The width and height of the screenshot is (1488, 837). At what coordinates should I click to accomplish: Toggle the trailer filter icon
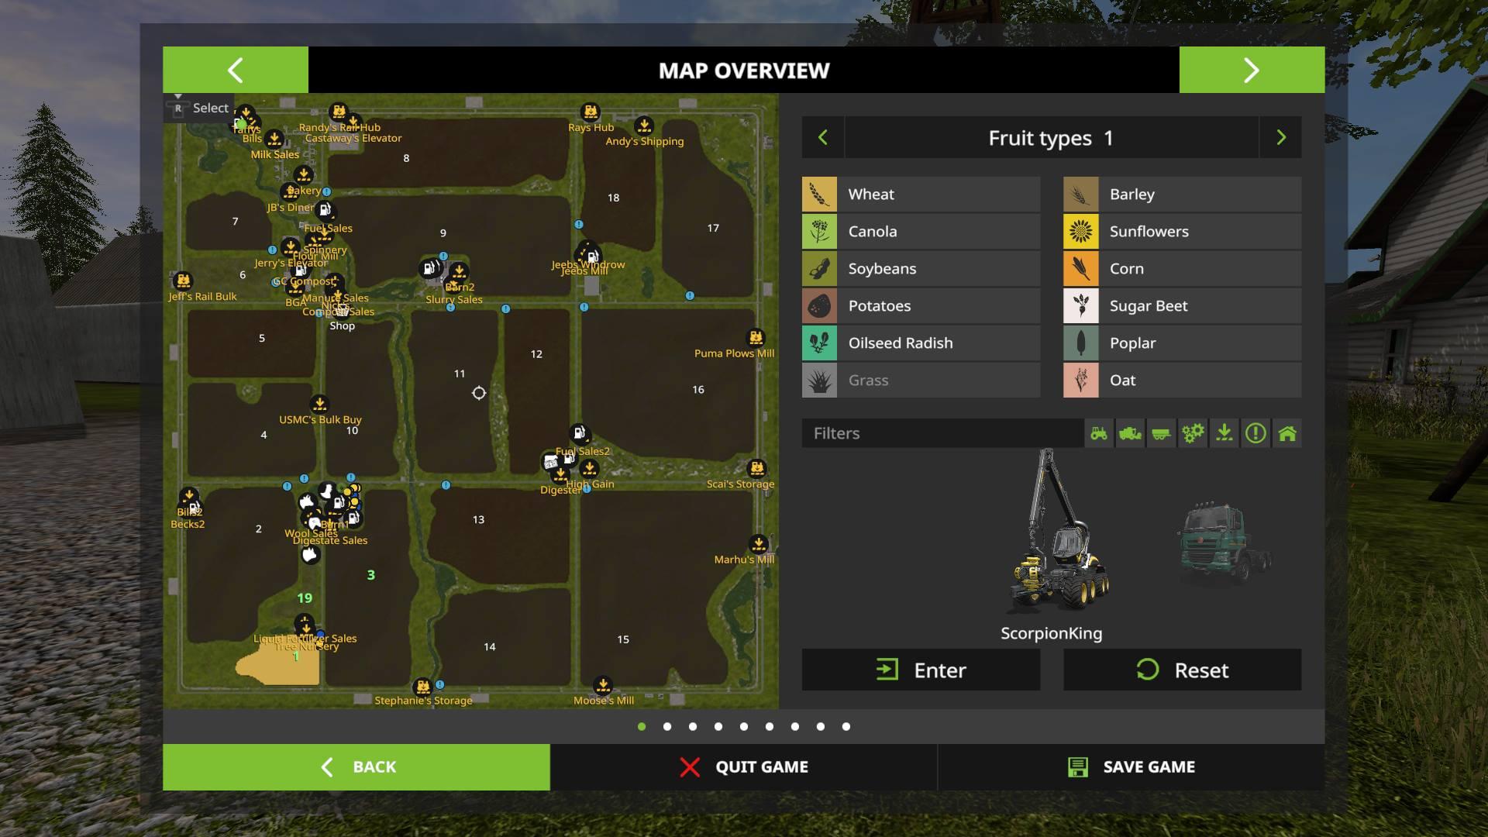click(1161, 433)
